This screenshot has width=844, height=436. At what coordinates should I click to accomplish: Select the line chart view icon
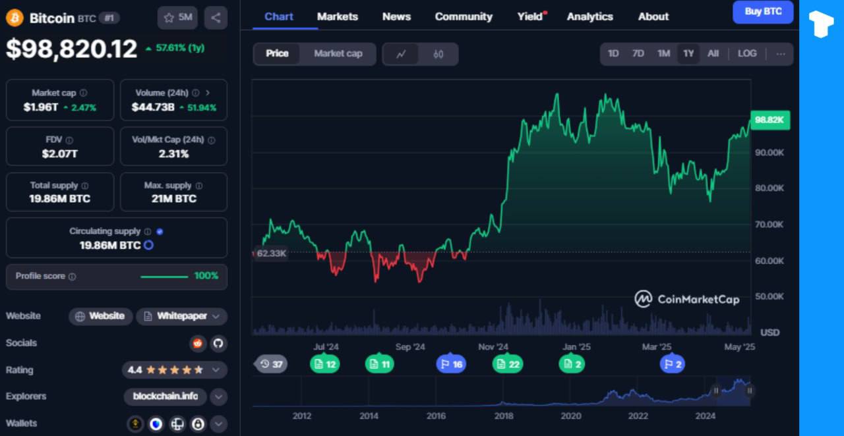(x=401, y=54)
